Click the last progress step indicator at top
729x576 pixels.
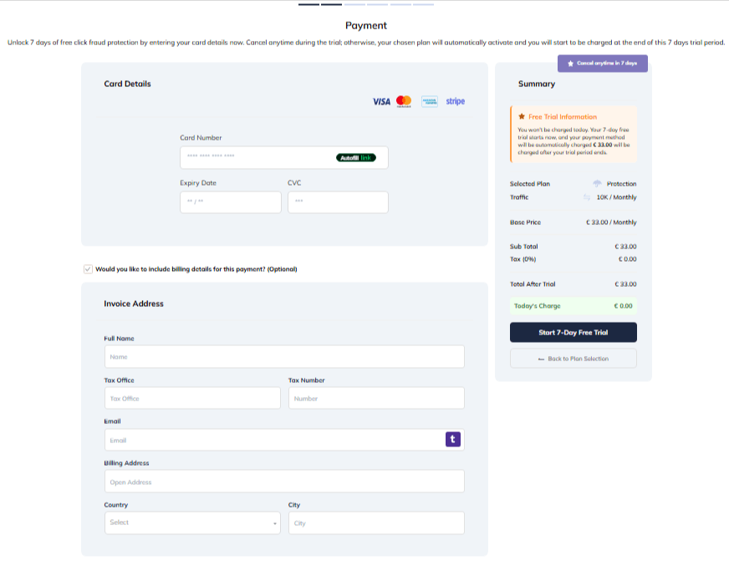click(x=423, y=4)
